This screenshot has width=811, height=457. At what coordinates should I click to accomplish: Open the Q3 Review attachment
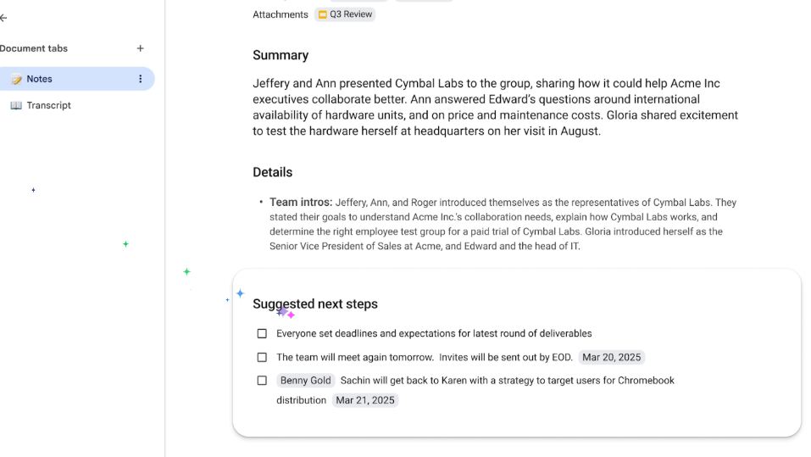[x=350, y=14]
